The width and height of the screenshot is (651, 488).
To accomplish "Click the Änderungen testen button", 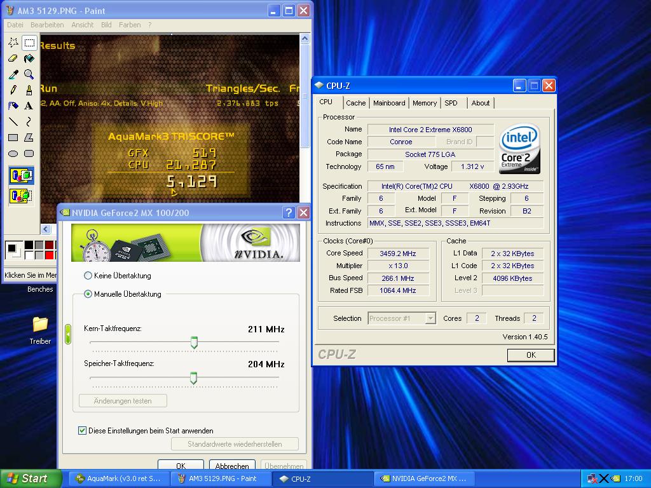I will [123, 401].
